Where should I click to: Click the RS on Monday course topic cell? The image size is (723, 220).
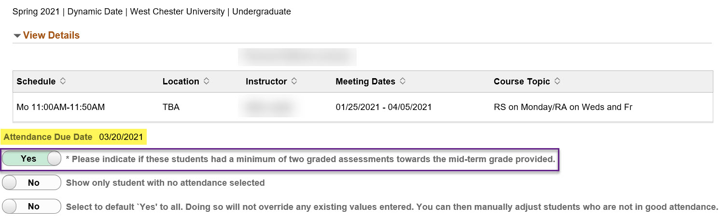pyautogui.click(x=563, y=107)
